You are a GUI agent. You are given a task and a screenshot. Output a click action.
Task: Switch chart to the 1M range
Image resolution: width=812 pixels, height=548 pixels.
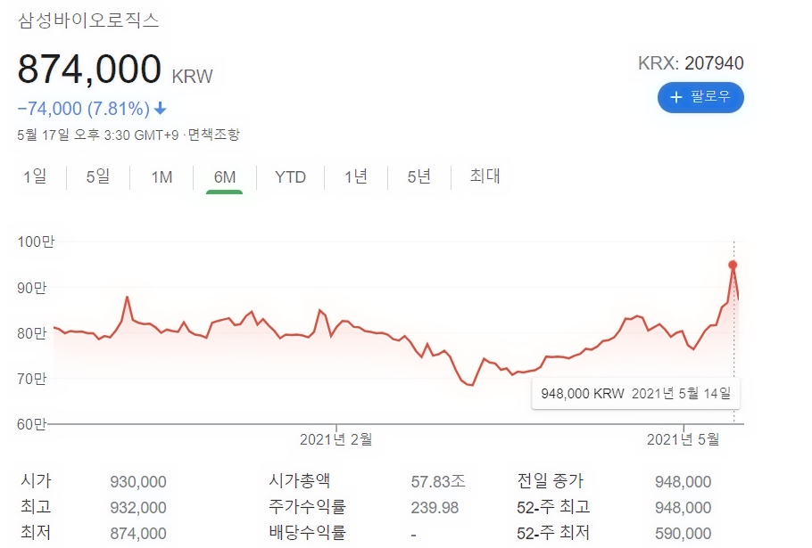162,177
